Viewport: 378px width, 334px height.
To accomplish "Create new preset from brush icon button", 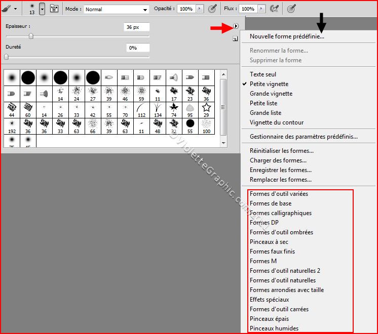I will (236, 38).
